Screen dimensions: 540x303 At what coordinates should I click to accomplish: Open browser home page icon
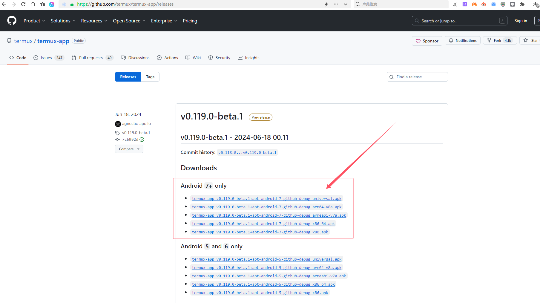(x=33, y=4)
